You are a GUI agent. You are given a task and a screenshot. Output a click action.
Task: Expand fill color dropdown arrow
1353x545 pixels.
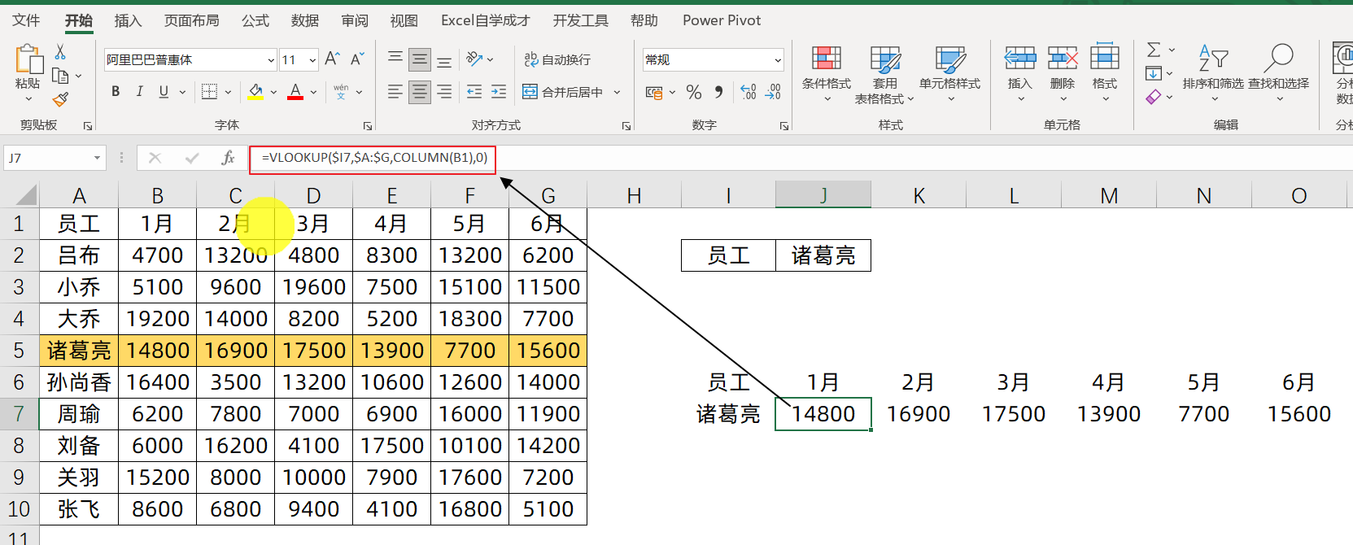[x=274, y=92]
